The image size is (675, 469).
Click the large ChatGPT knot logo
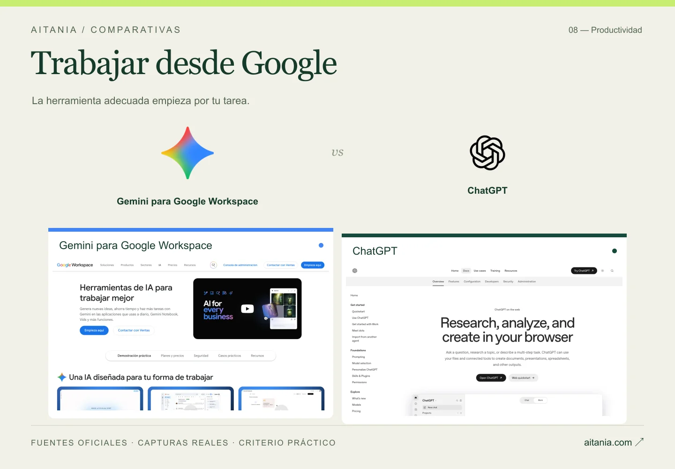[x=487, y=153]
